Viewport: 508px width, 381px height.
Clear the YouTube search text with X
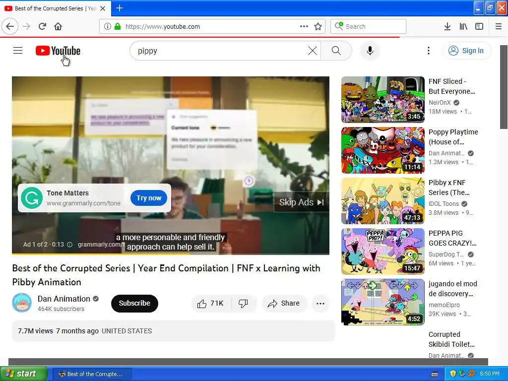tap(313, 51)
